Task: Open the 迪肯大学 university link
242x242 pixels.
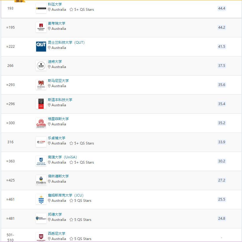Action: [x=55, y=62]
